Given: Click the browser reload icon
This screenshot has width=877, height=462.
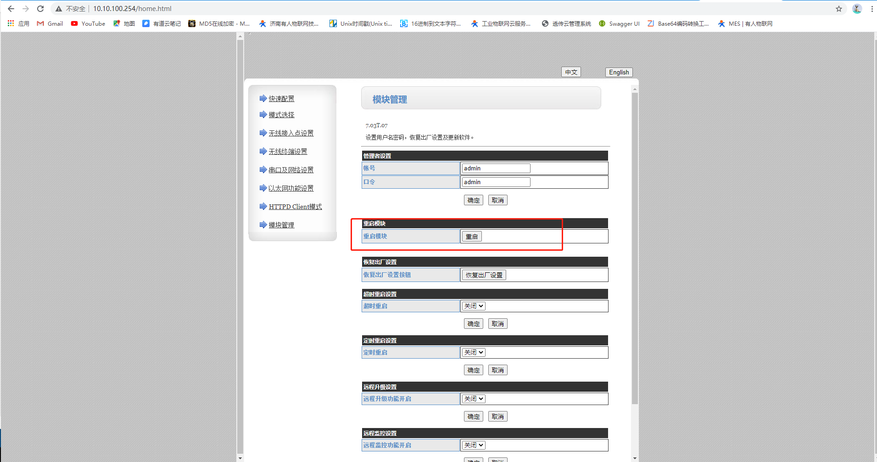Looking at the screenshot, I should pos(40,9).
